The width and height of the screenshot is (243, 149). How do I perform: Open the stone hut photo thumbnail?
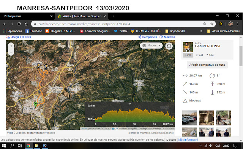(207, 118)
